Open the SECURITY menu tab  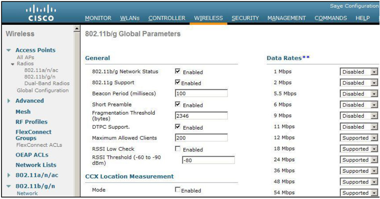point(245,18)
